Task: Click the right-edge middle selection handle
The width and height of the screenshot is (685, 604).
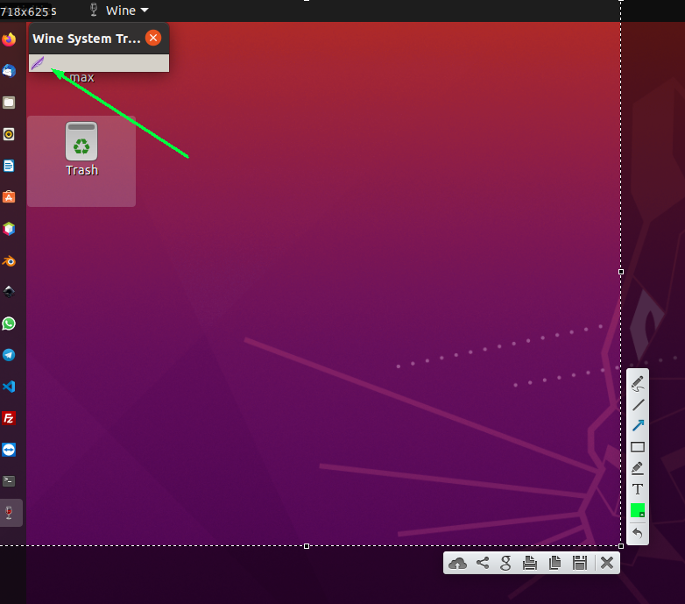Action: click(621, 272)
